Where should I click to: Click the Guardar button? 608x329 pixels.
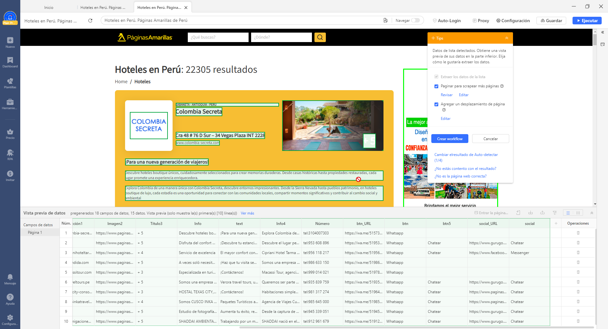click(551, 21)
